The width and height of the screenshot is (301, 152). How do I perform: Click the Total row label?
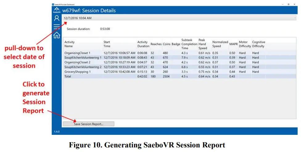pyautogui.click(x=68, y=76)
